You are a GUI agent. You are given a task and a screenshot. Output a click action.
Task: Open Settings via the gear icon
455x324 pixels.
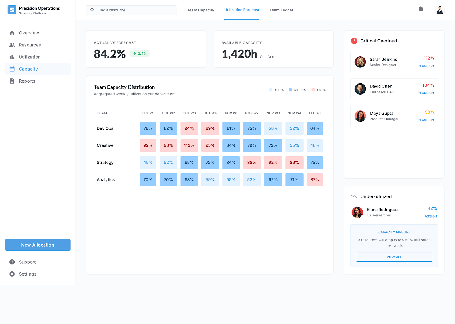(x=12, y=274)
